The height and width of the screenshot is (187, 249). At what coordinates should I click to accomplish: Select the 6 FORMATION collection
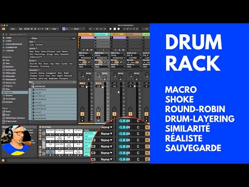[11, 47]
